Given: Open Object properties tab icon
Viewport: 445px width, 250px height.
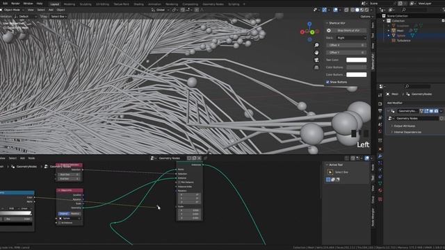Looking at the screenshot, I should [380, 149].
